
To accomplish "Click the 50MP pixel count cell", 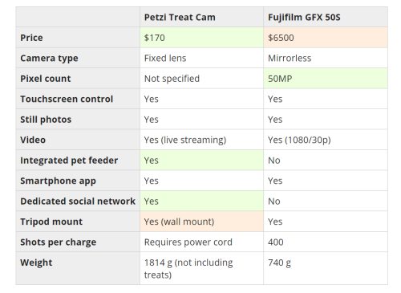I will pyautogui.click(x=326, y=79).
